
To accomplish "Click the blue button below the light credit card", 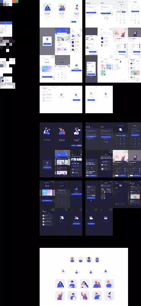I will 47,77.
